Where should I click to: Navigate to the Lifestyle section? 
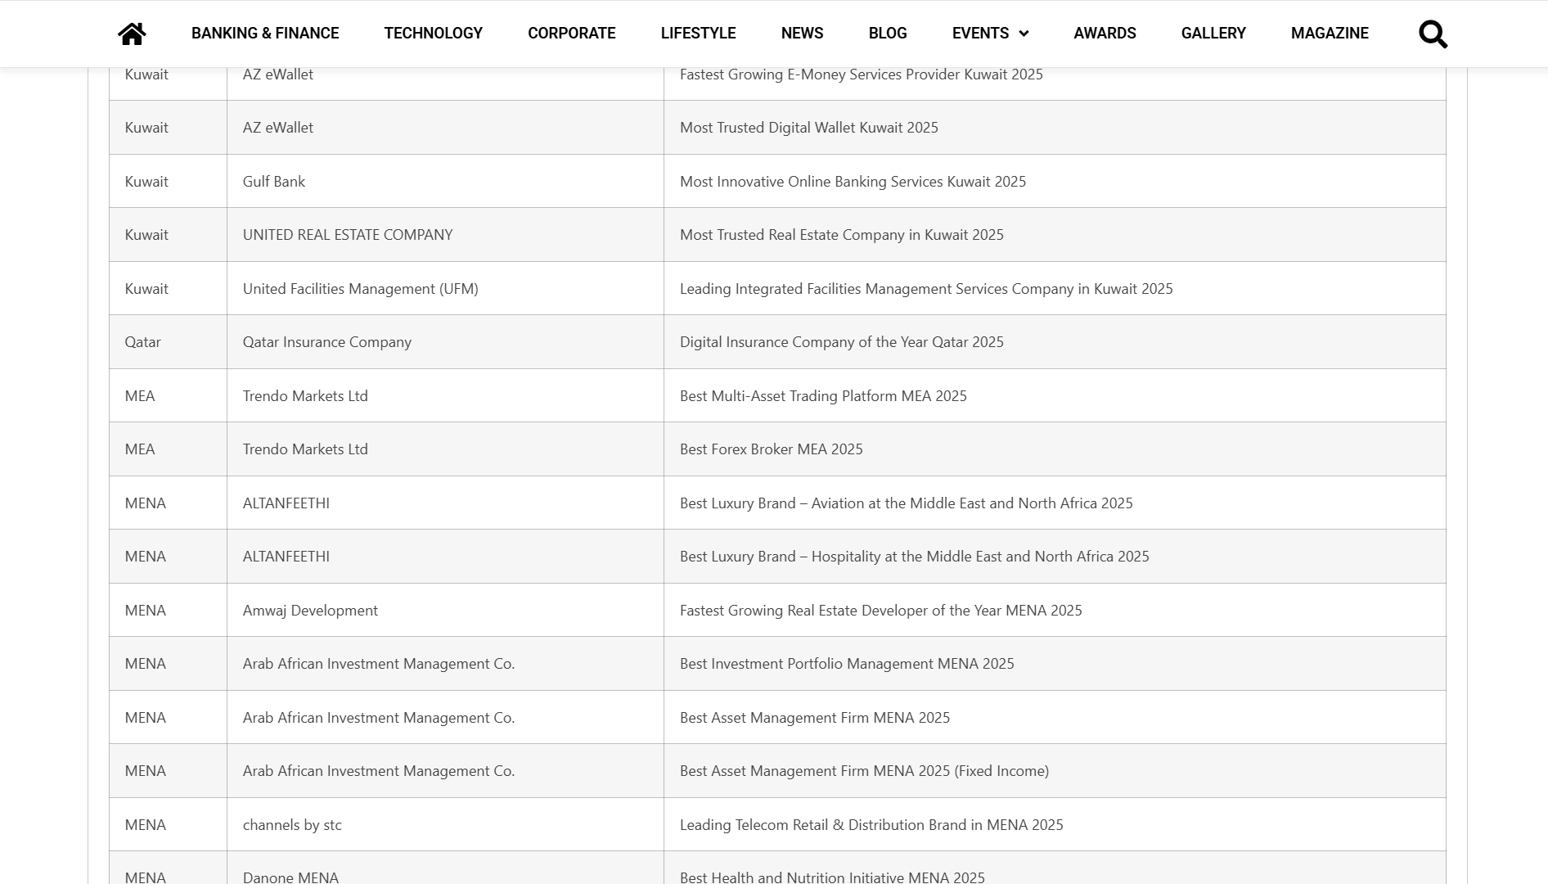[x=698, y=34]
